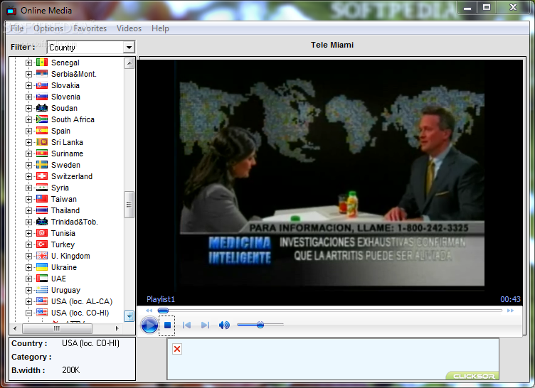Click the Slovenia flag icon
Screen dimensions: 535x388
coord(42,97)
